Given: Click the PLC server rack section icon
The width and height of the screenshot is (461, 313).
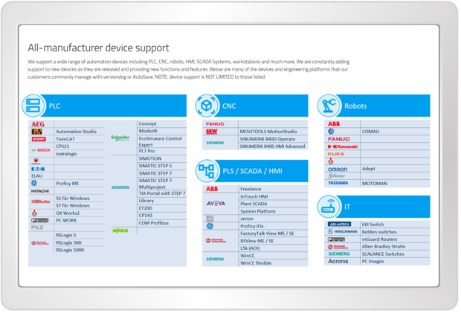Looking at the screenshot, I should [33, 106].
